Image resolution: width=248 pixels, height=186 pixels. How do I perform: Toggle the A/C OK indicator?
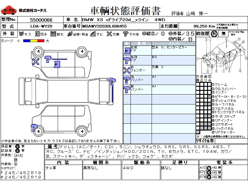coord(209,168)
